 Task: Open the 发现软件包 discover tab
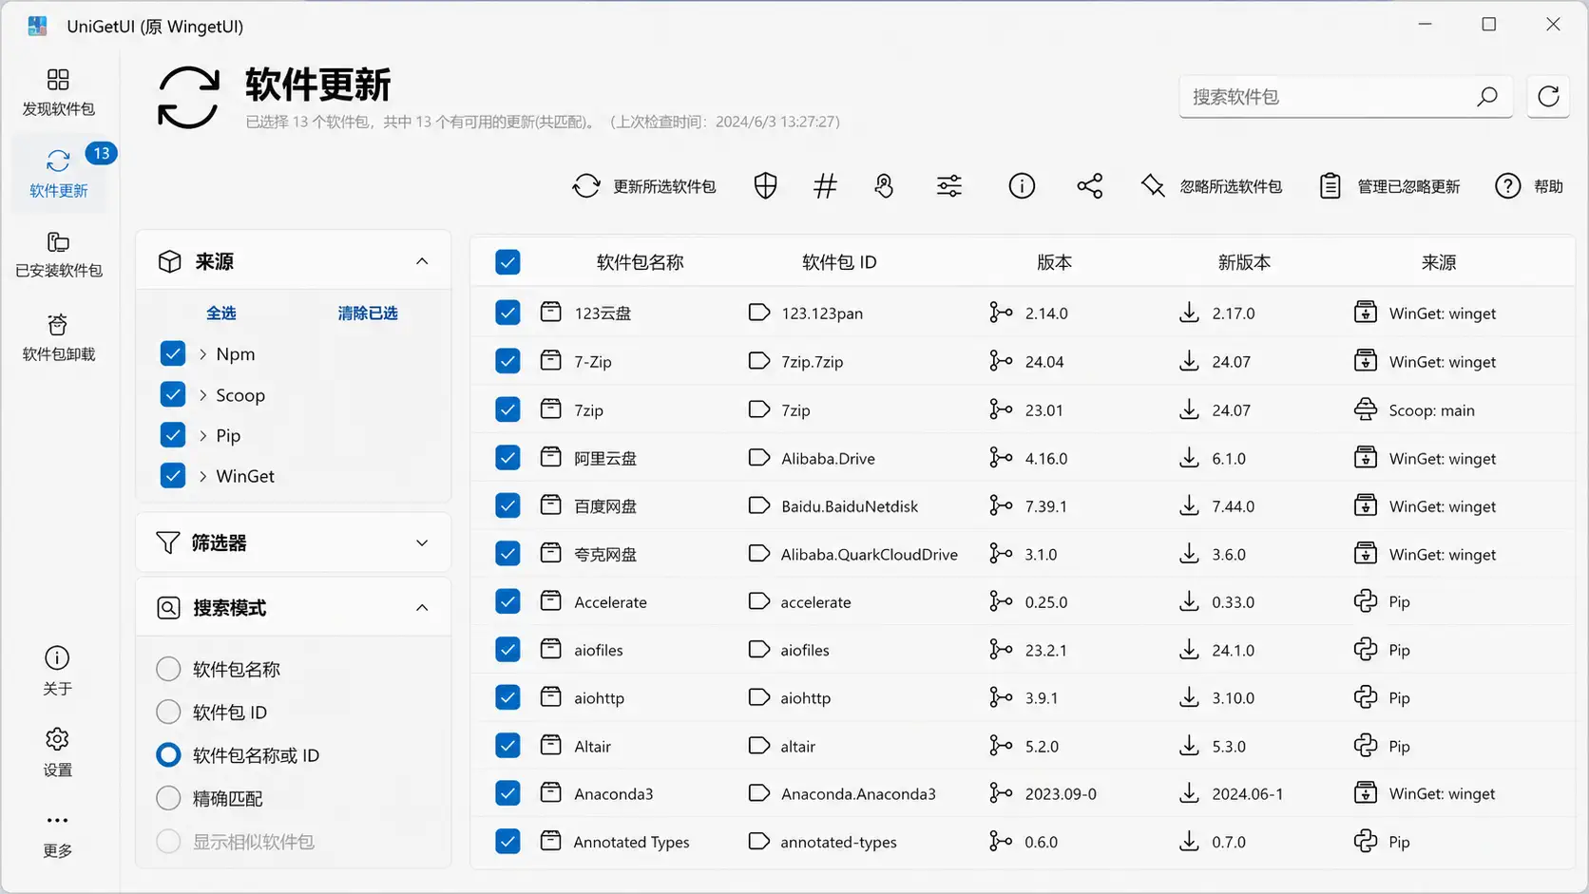click(x=58, y=92)
